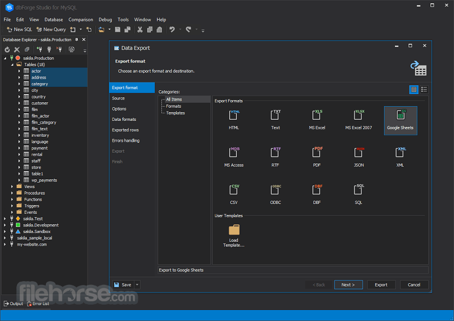The image size is (454, 321).
Task: Choose the MS Access export format
Action: click(234, 157)
